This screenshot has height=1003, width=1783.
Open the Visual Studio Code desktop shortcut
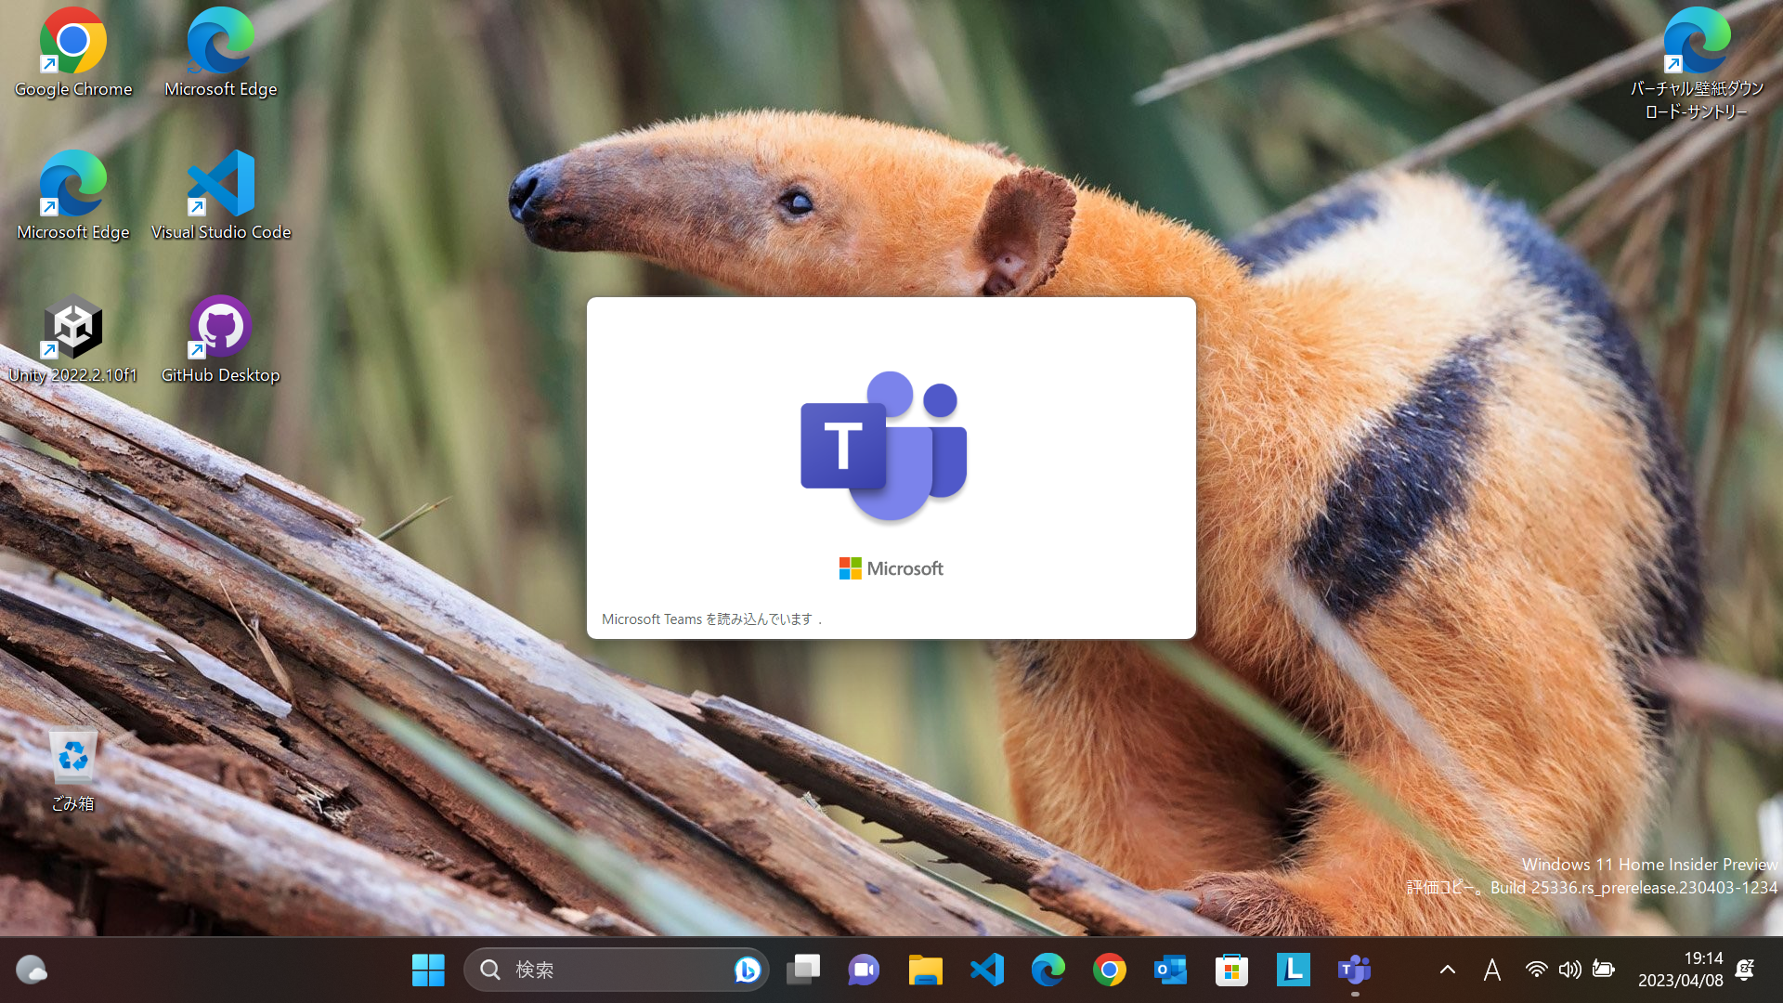(x=220, y=196)
